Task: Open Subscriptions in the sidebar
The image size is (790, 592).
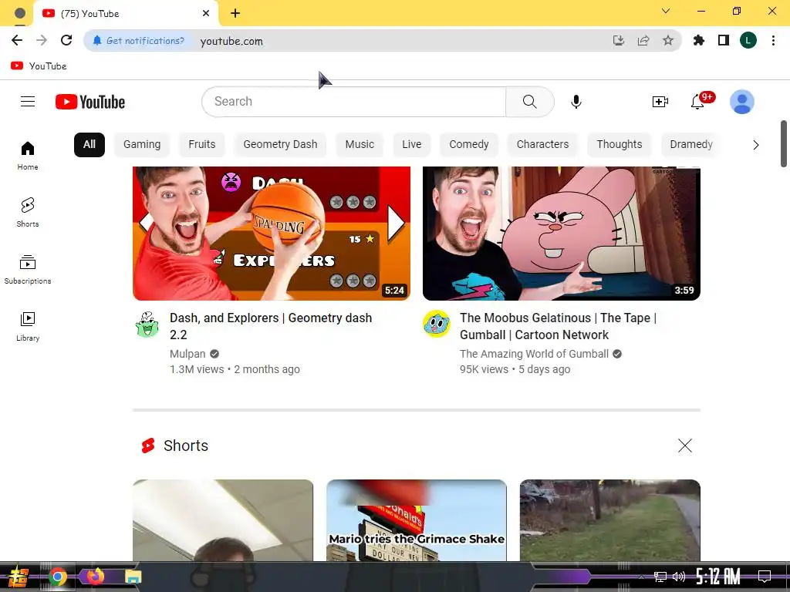Action: [x=28, y=269]
